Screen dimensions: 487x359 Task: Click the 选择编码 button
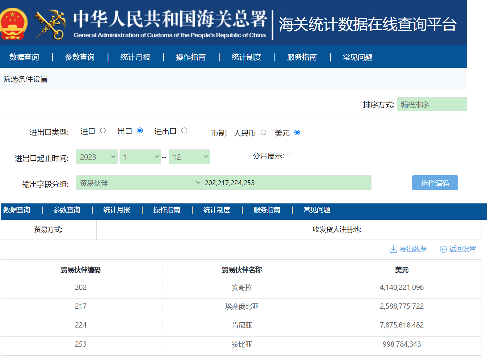tap(435, 183)
